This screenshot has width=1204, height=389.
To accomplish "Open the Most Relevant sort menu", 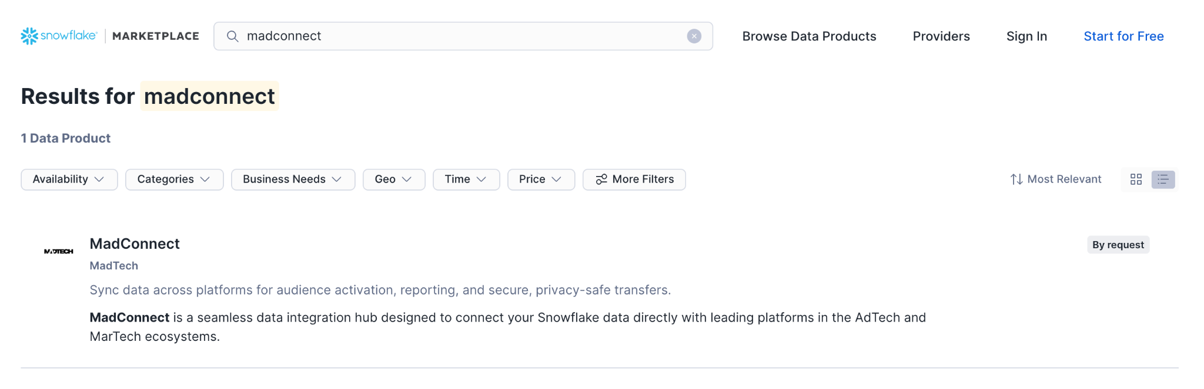I will point(1056,180).
